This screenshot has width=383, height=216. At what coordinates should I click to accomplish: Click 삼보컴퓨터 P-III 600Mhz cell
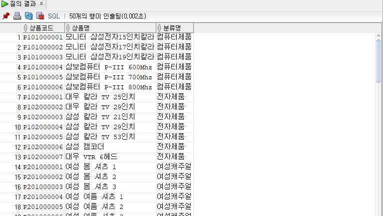coord(110,67)
